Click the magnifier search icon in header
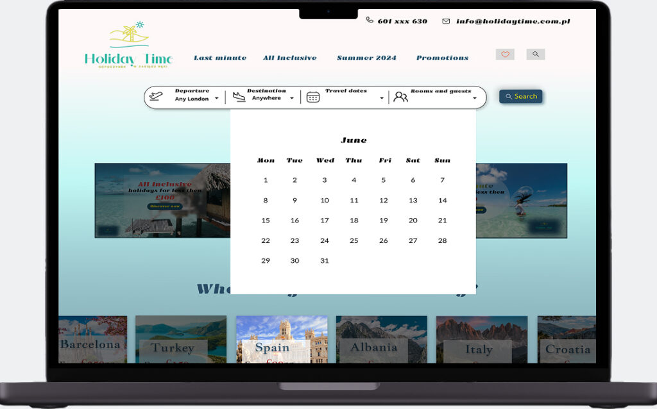 536,54
